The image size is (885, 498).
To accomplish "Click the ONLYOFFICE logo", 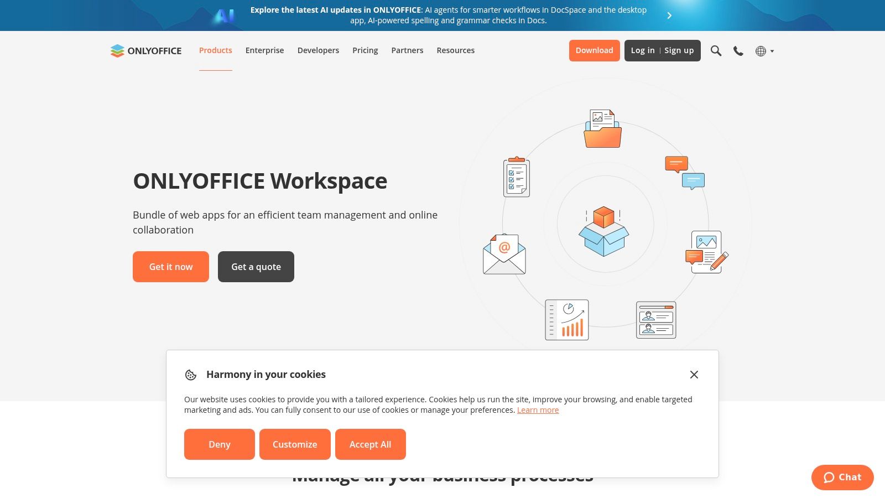I will (x=145, y=50).
